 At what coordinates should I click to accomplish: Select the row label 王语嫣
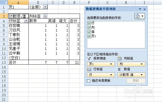(18, 44)
